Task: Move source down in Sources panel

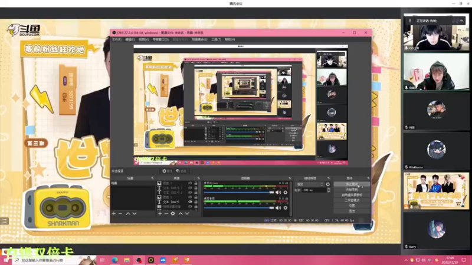Action: coord(187,213)
